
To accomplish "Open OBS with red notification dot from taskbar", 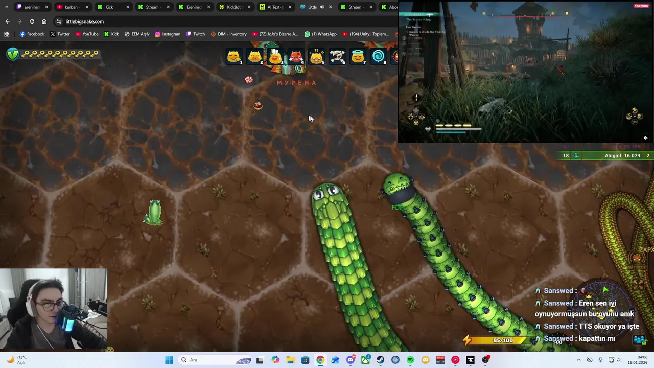I will [x=485, y=360].
